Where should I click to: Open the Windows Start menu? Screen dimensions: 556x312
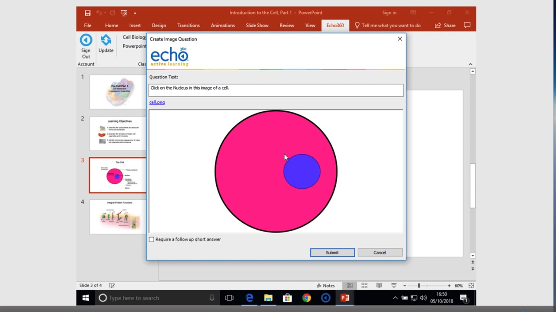[x=86, y=298]
